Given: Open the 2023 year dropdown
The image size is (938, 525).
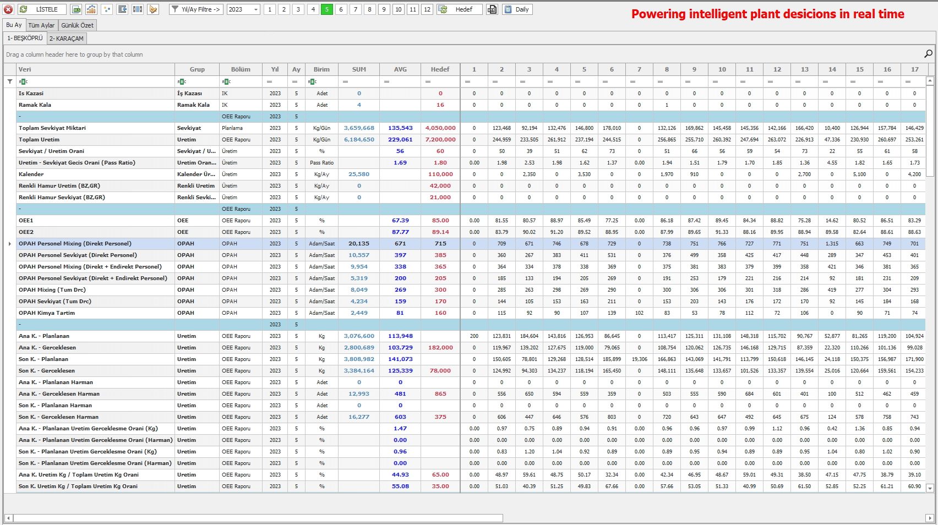Looking at the screenshot, I should [x=243, y=9].
